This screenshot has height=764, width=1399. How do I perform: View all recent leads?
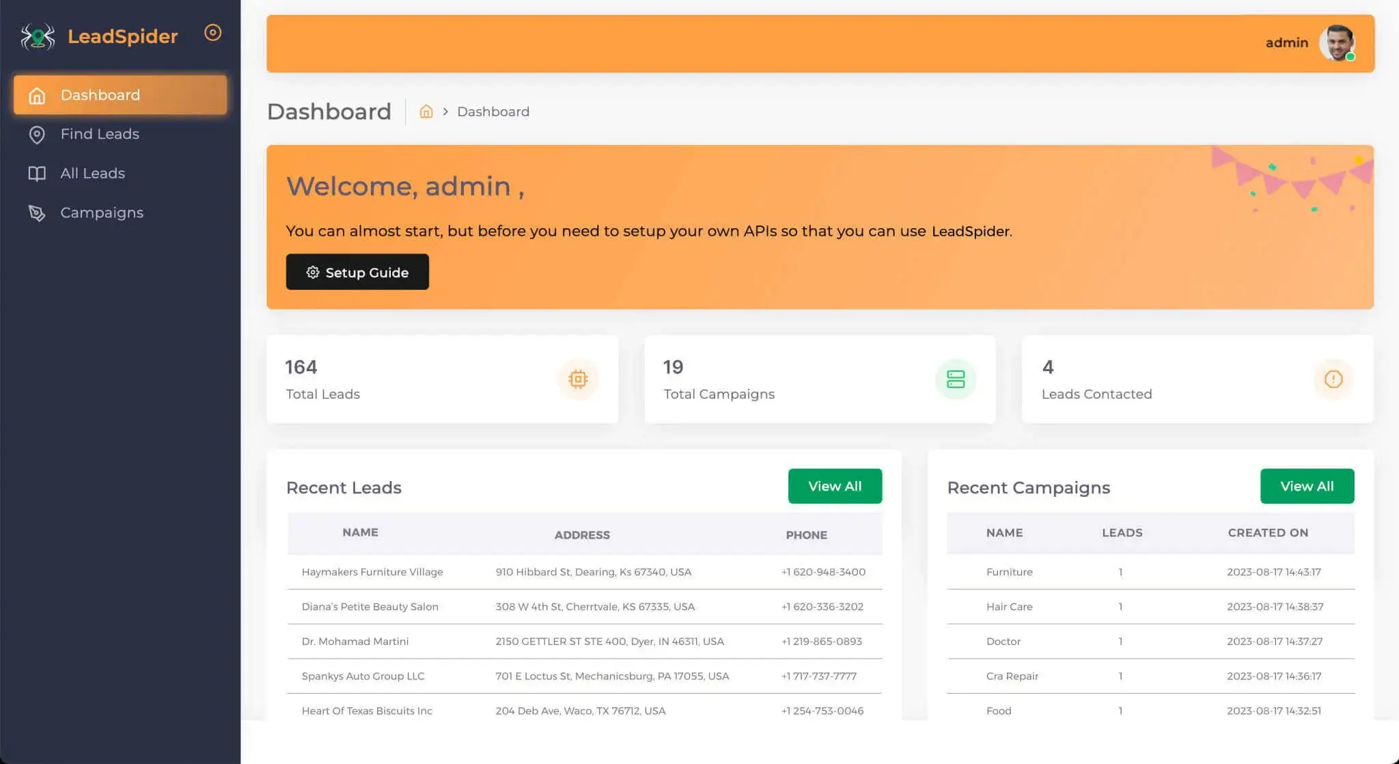pyautogui.click(x=834, y=486)
